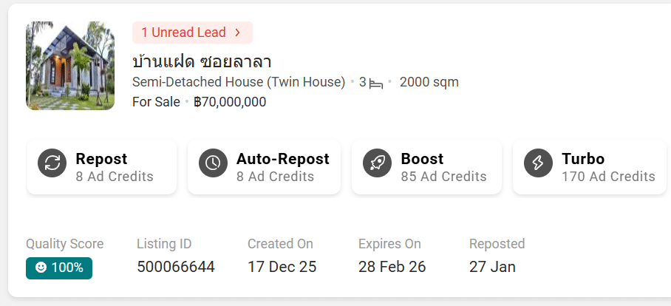This screenshot has height=306, width=671.
Task: Click the Boost rocket icon
Action: 377,163
